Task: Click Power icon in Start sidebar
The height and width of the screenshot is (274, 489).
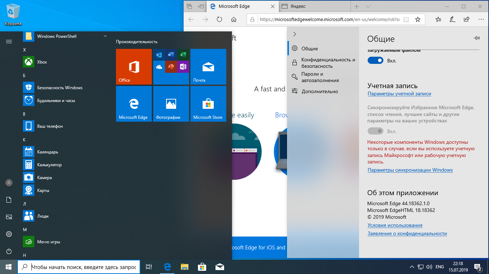Action: tap(9, 251)
